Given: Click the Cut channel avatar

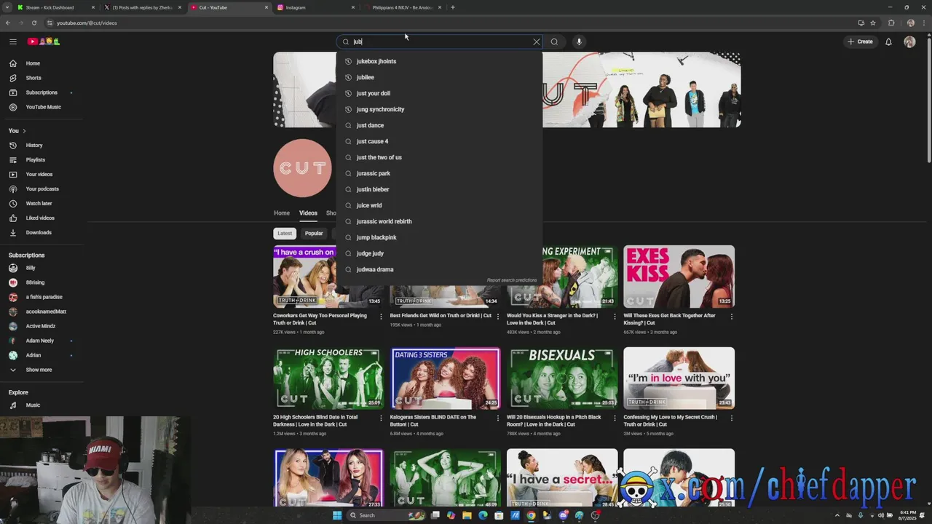Looking at the screenshot, I should tap(302, 168).
